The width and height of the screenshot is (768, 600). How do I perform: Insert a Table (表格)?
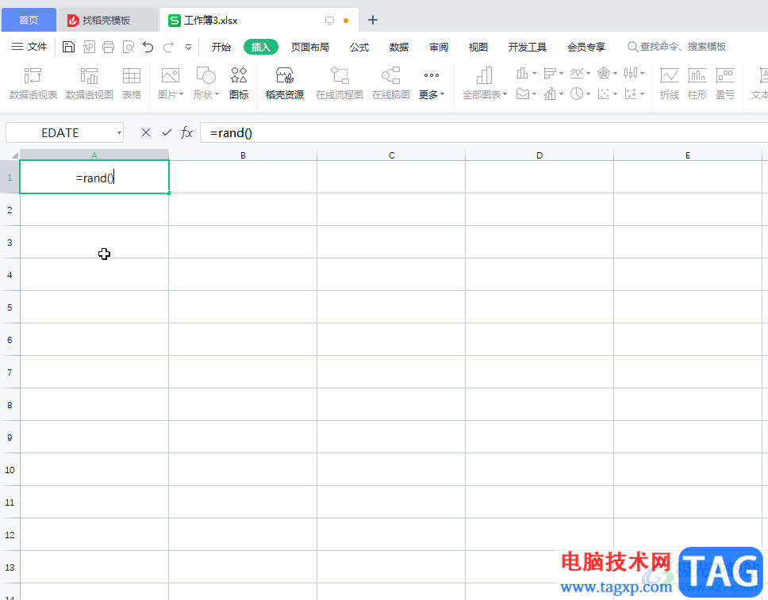131,83
